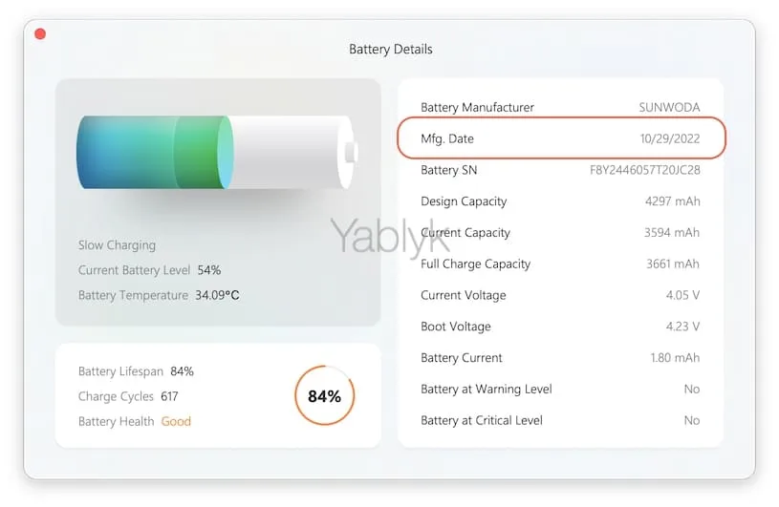Select the Battery Manufacturer SUNWODA row
Image resolution: width=779 pixels, height=507 pixels.
click(560, 107)
